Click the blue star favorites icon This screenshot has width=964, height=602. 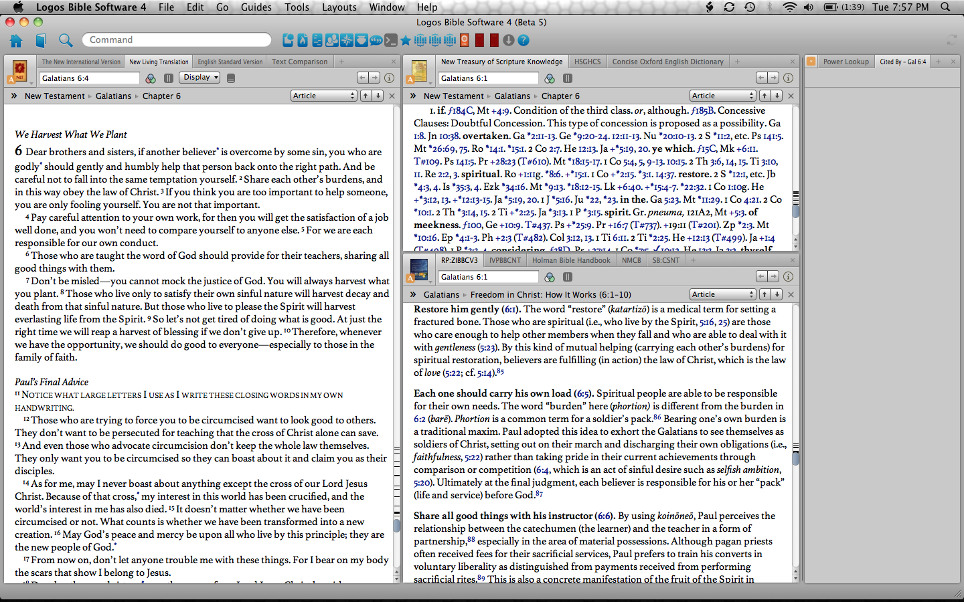pyautogui.click(x=406, y=40)
